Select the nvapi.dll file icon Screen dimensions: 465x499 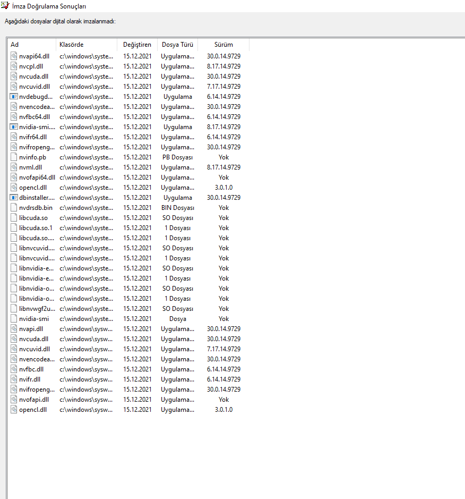[14, 329]
